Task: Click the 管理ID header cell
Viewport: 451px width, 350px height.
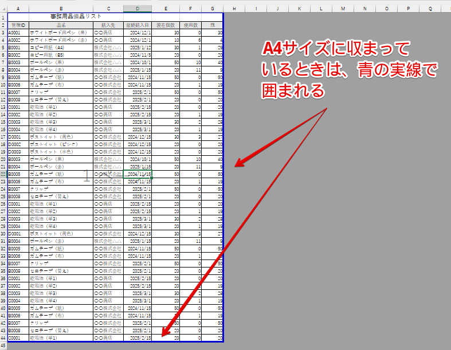Action: click(x=18, y=25)
